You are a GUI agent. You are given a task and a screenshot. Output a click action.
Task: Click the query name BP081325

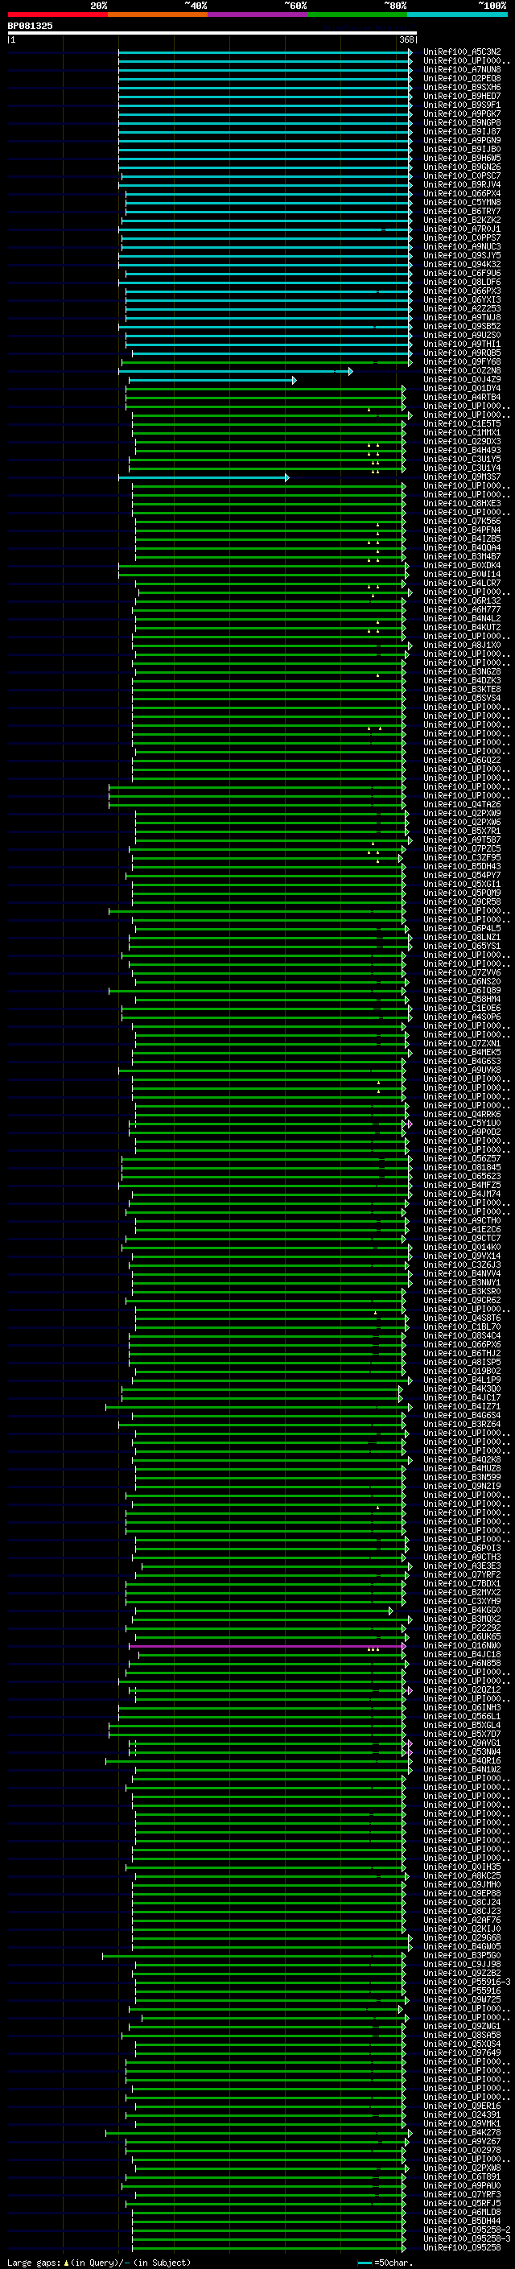[x=30, y=26]
